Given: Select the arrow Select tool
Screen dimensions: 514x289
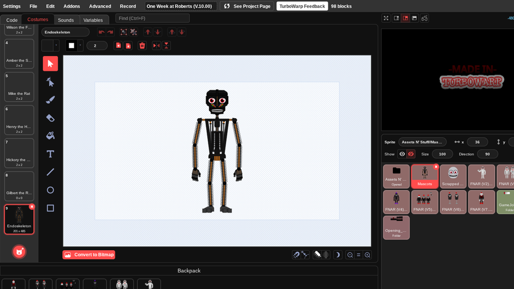Looking at the screenshot, I should (50, 63).
